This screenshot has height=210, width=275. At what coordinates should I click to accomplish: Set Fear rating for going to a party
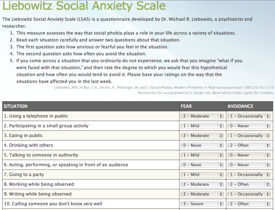[x=202, y=174]
